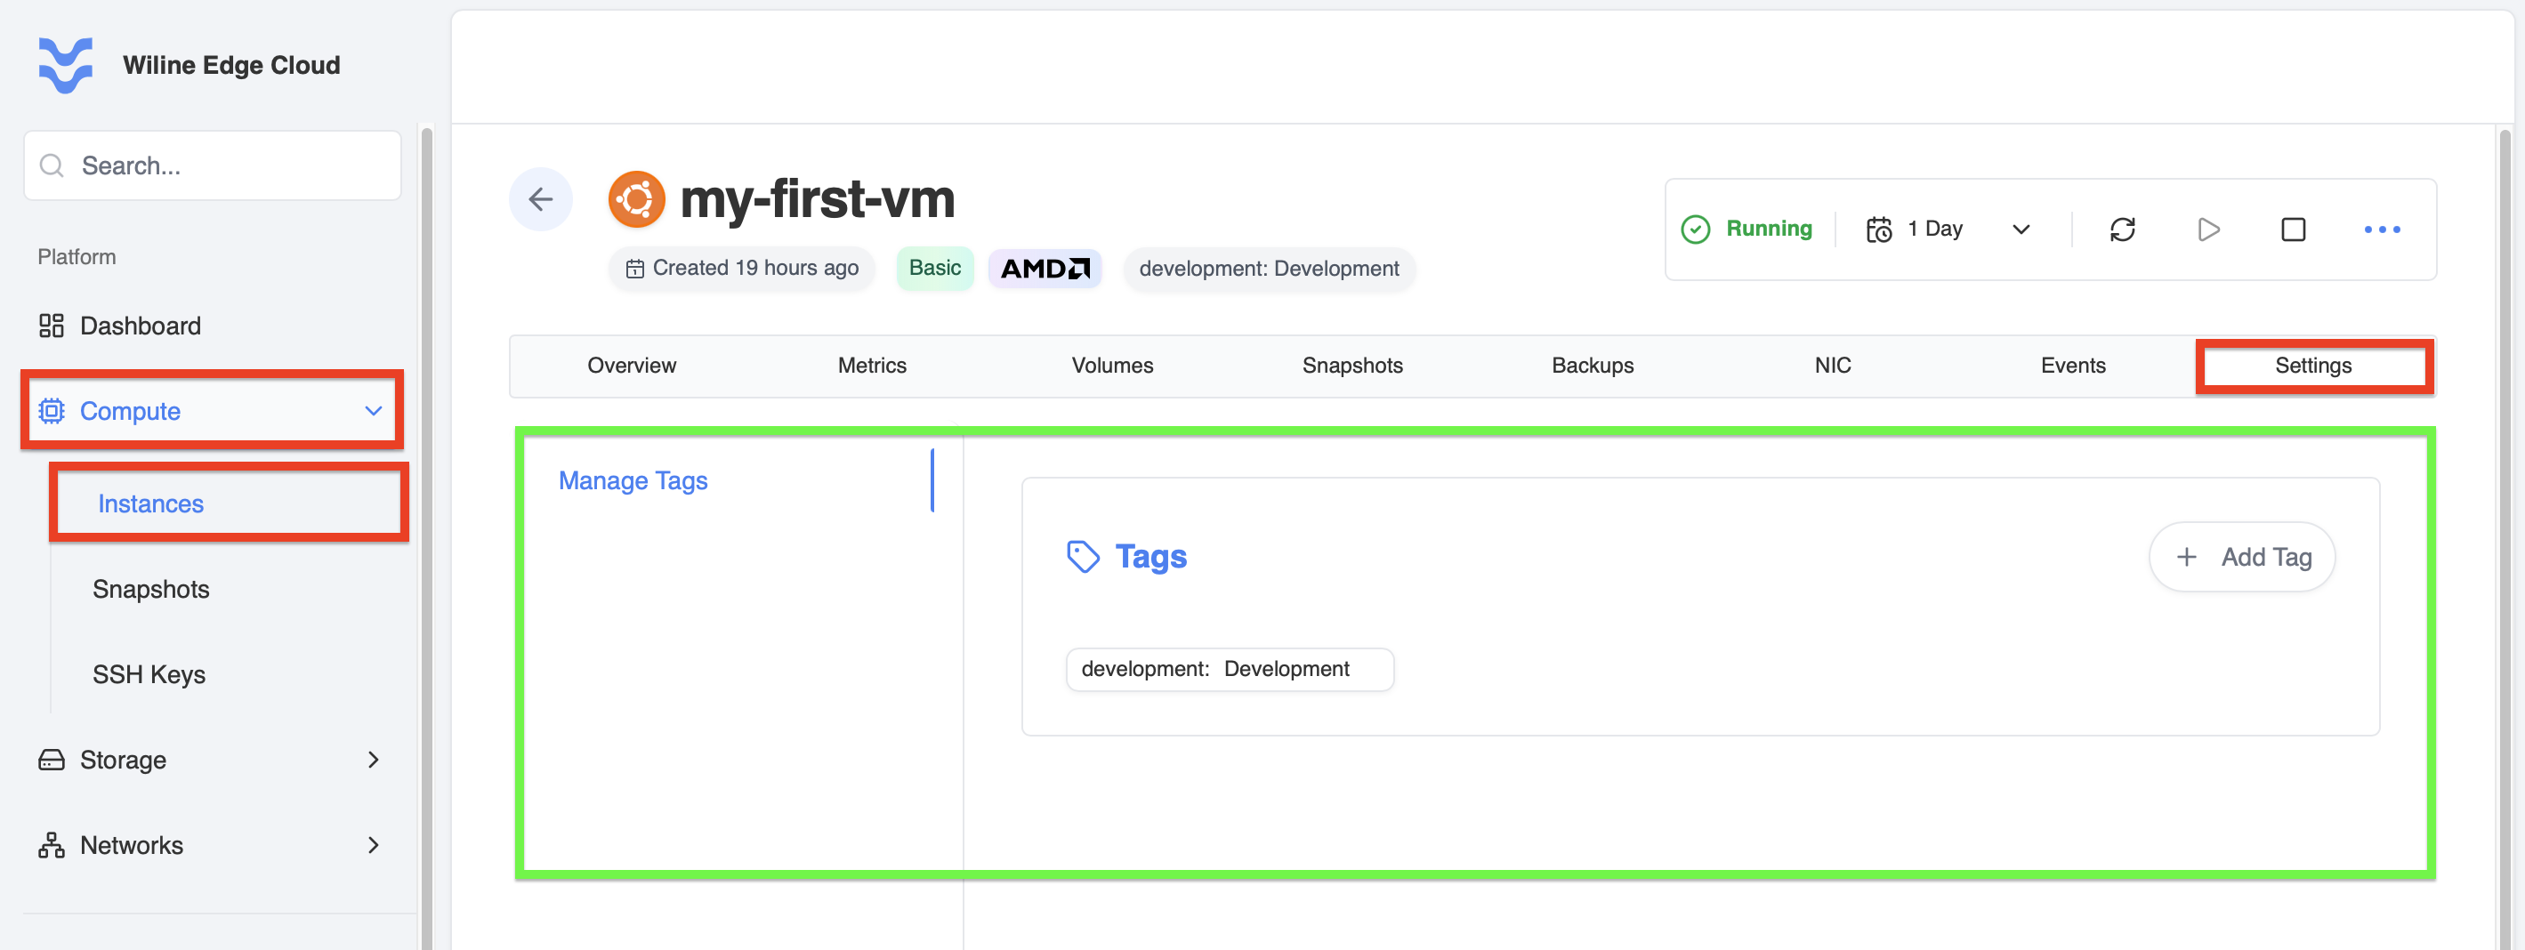
Task: Click the 1 Day dropdown arrow
Action: (2021, 229)
